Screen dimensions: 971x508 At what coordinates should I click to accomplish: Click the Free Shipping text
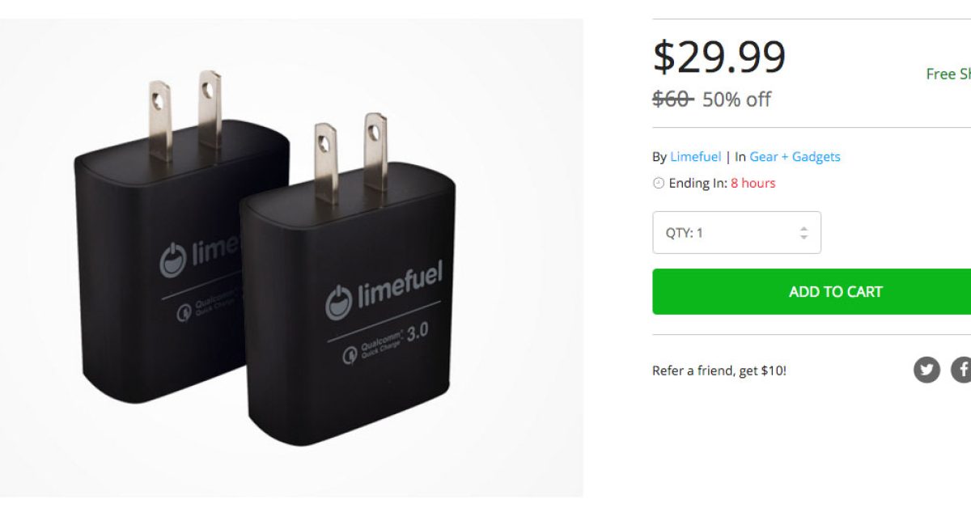pos(948,74)
